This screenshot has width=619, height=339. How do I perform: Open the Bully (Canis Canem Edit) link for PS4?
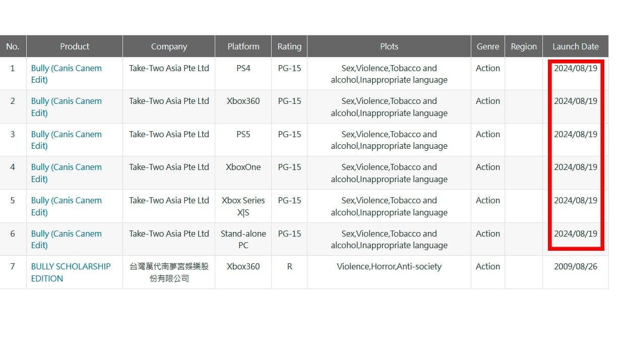tap(67, 74)
